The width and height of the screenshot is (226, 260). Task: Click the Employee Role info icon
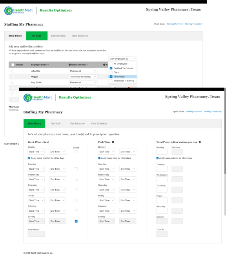click(x=69, y=65)
